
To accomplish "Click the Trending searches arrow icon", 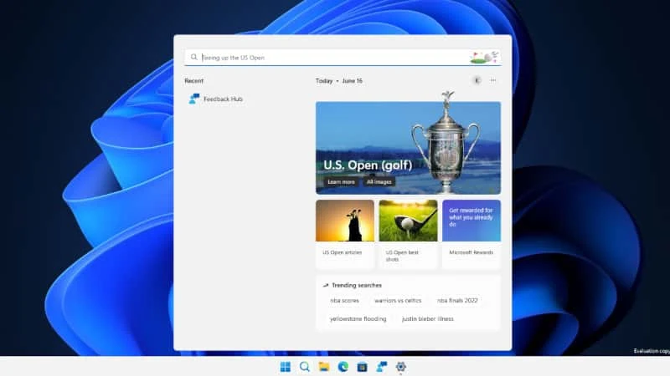I will tap(326, 285).
